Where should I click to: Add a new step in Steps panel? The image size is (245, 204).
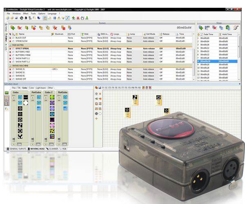tap(201, 28)
